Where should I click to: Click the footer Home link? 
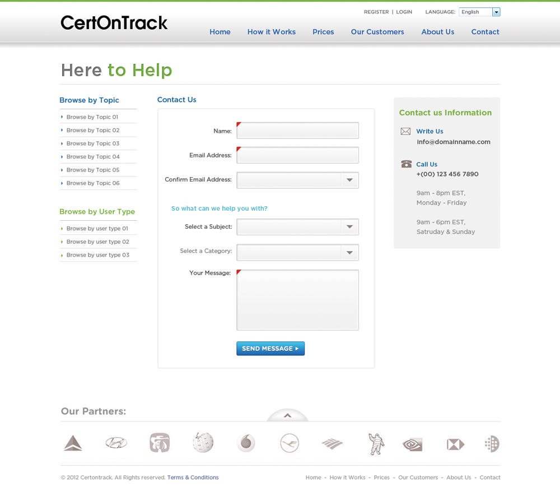pos(313,477)
